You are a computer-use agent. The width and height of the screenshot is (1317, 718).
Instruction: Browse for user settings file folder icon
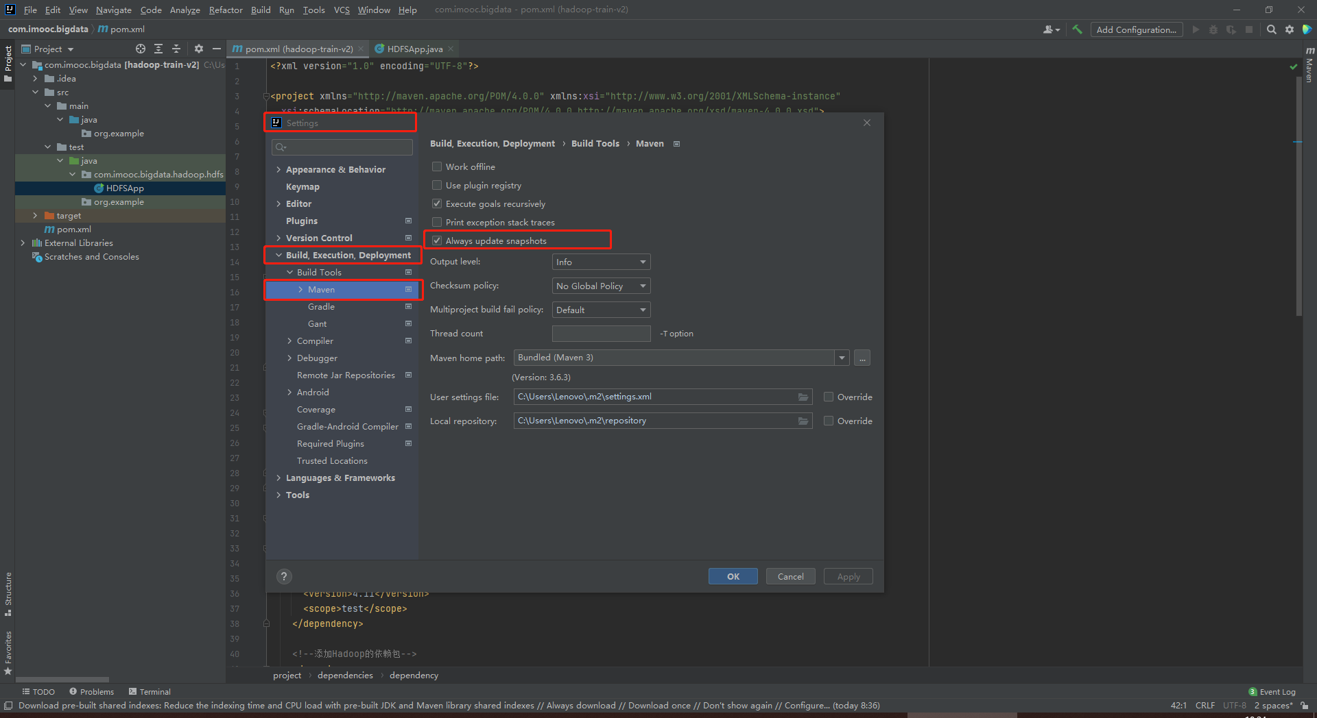(x=803, y=397)
